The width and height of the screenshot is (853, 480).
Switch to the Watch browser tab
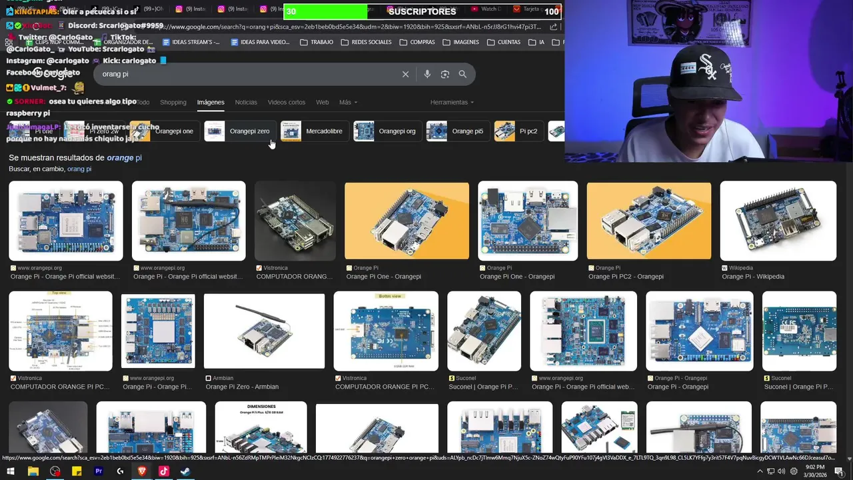point(486,9)
